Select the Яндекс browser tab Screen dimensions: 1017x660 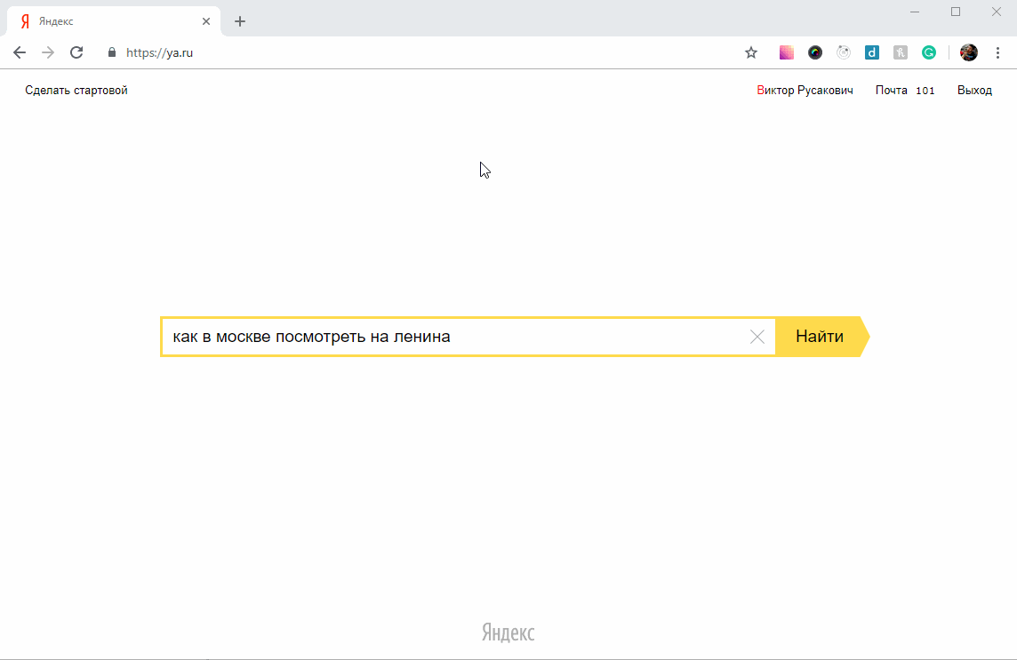coord(114,21)
